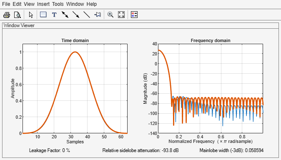Click the blue sidelobe trace in Frequency domain
Viewport: 281px width, 160px height.
coord(223,124)
